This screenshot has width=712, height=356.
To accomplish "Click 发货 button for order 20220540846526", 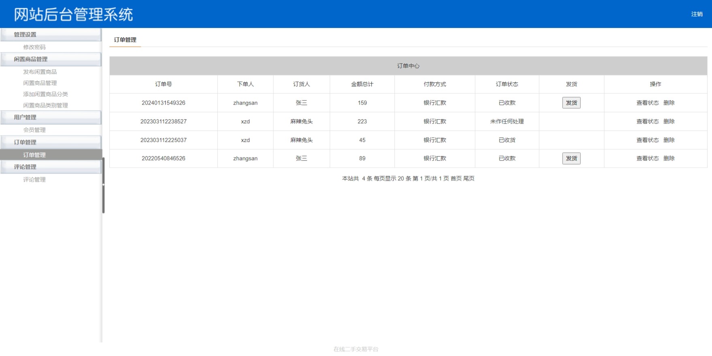I will 571,159.
